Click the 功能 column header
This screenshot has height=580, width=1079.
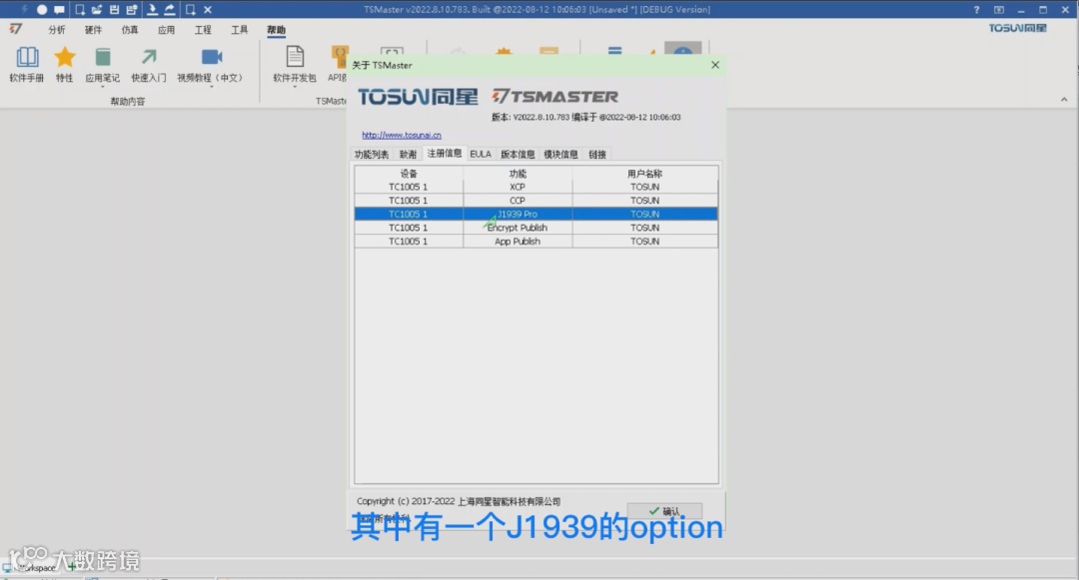518,173
